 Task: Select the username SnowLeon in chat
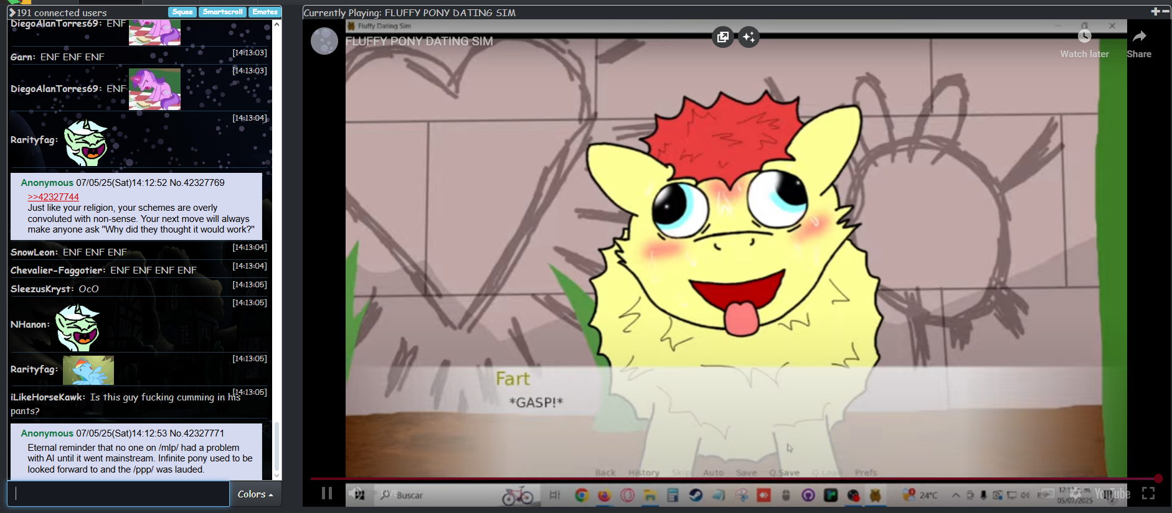point(33,252)
